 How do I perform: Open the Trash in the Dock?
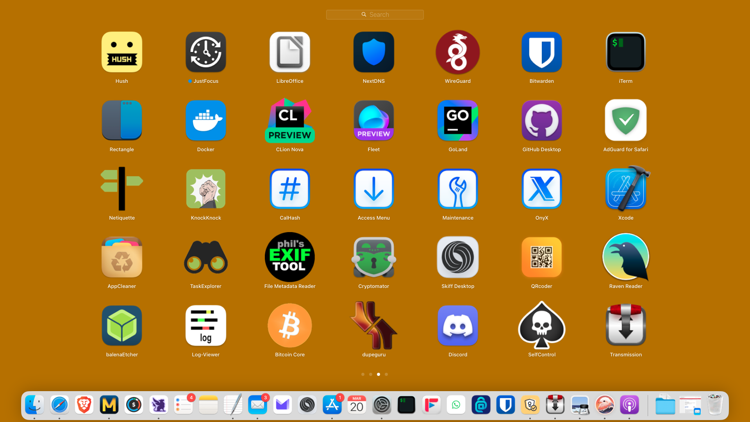click(x=715, y=404)
